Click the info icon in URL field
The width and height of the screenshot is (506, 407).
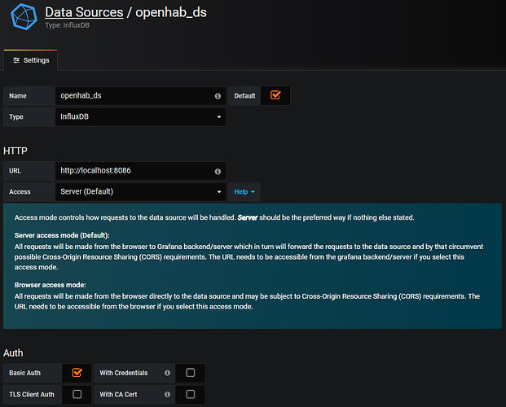(x=218, y=173)
